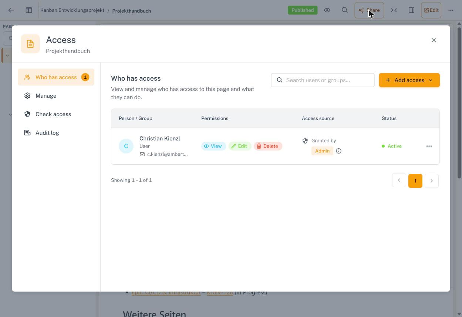Click Christian Kienzl's avatar
Screen dimensions: 462x317
126,146
